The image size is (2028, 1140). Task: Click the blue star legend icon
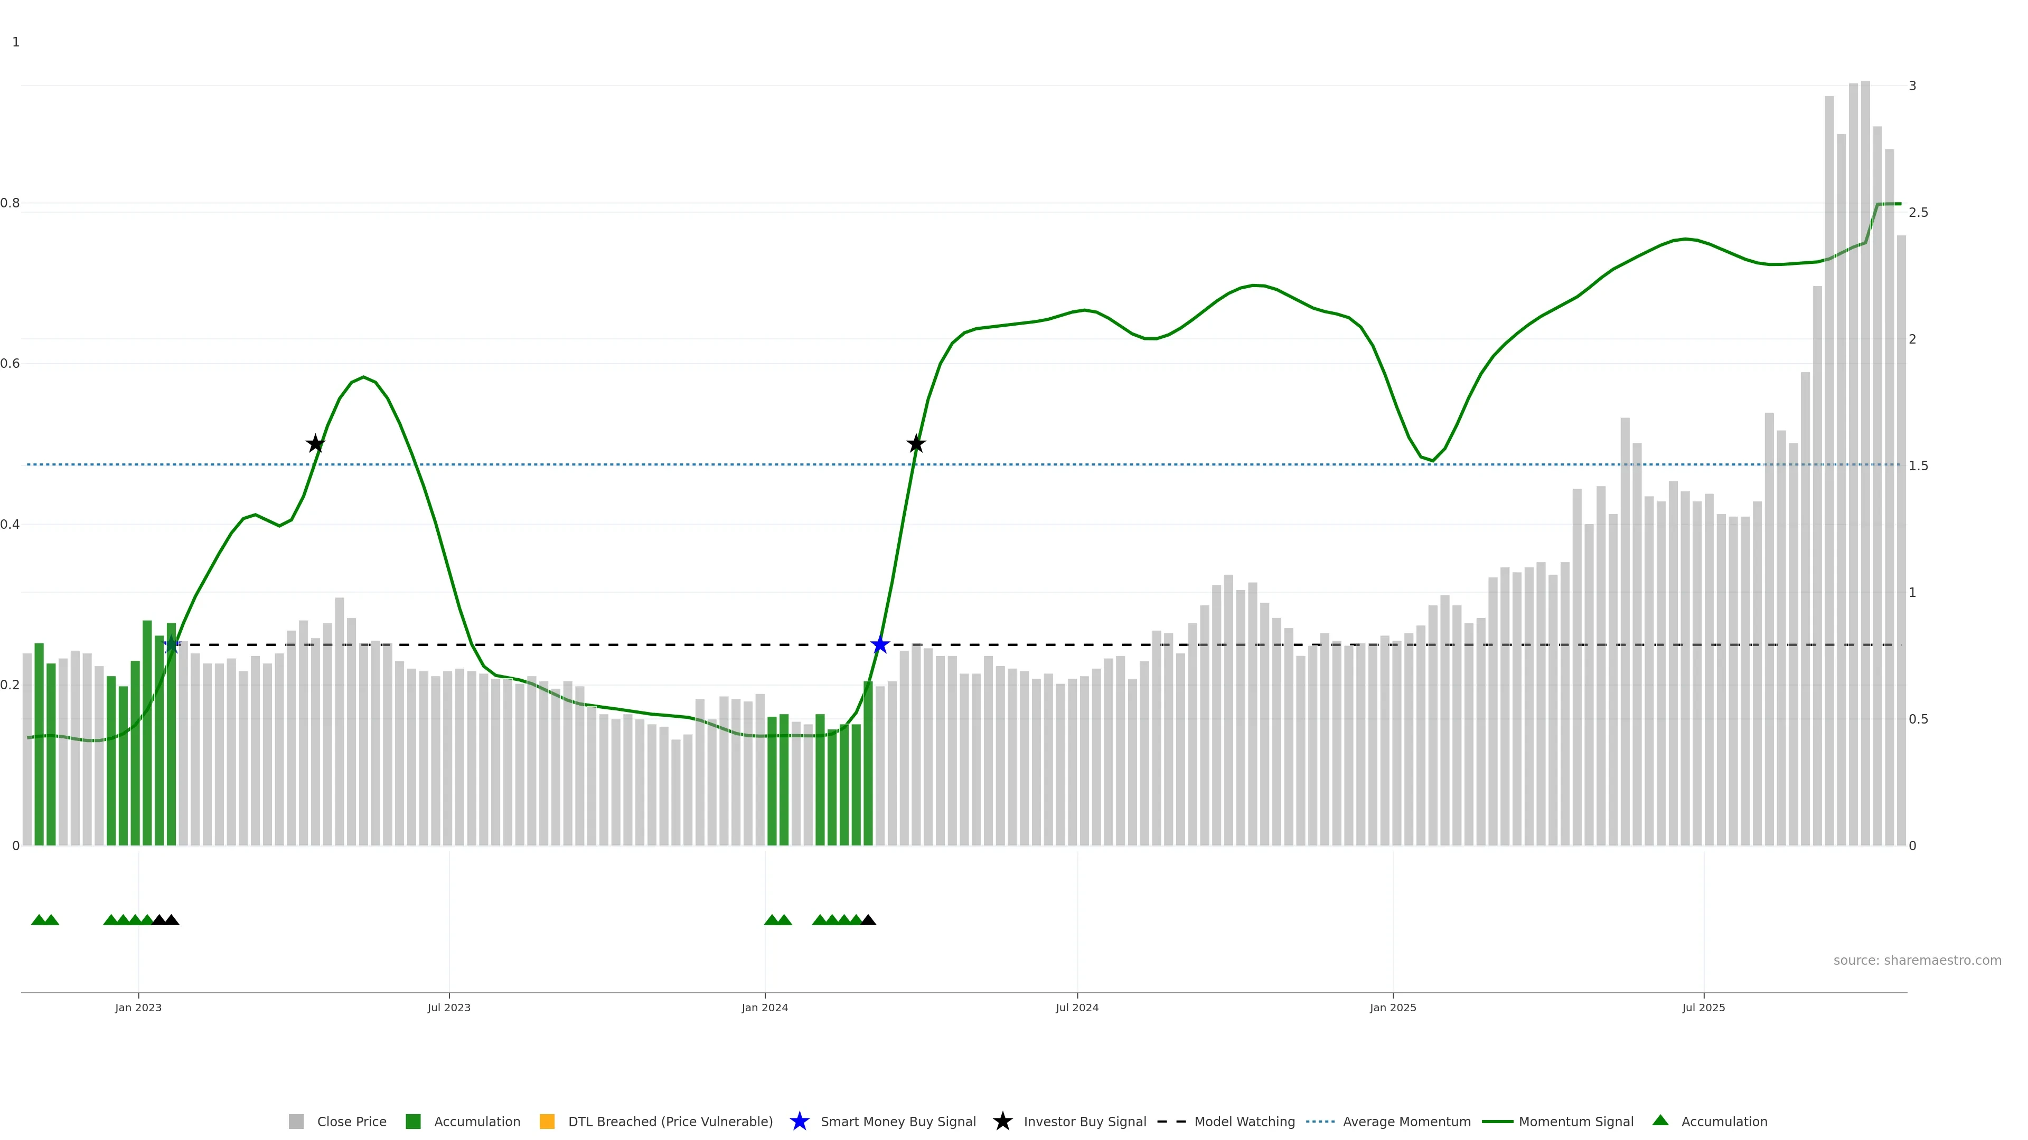tap(799, 1121)
